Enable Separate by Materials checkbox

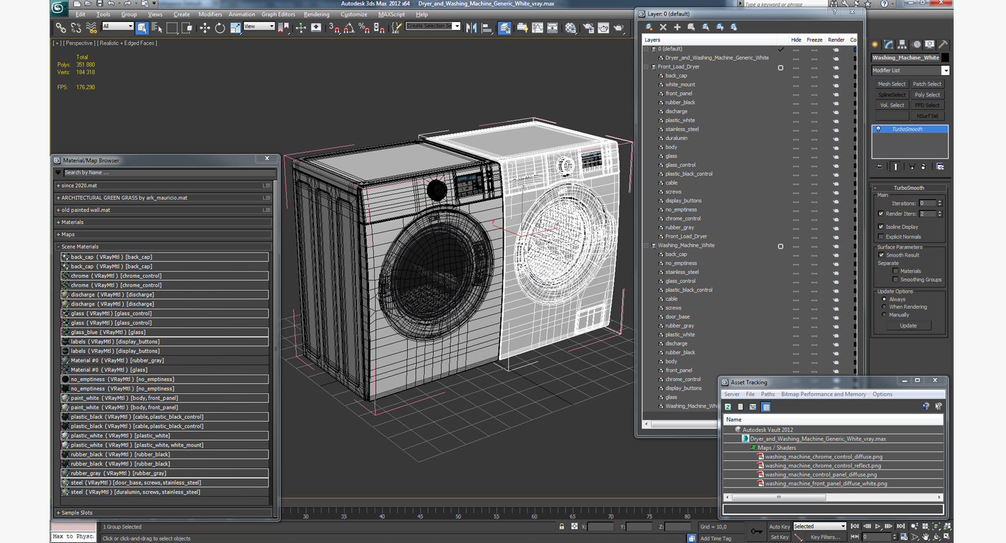point(895,271)
